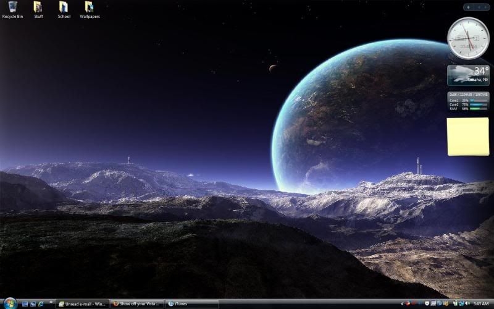Click the Switch between windows quick launch icon
Screen dimensions: 494x309
pos(33,304)
